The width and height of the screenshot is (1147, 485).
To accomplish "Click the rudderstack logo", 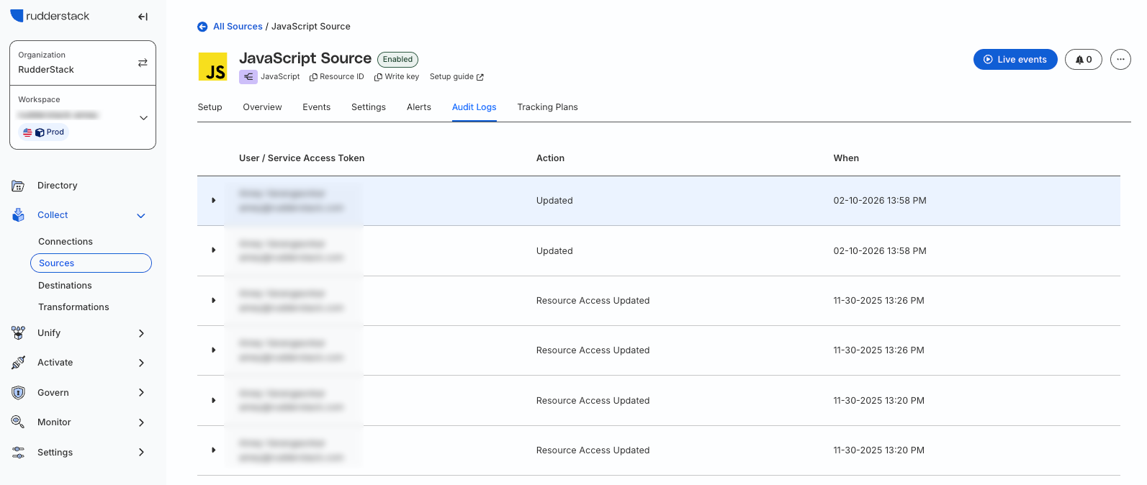I will (x=50, y=16).
